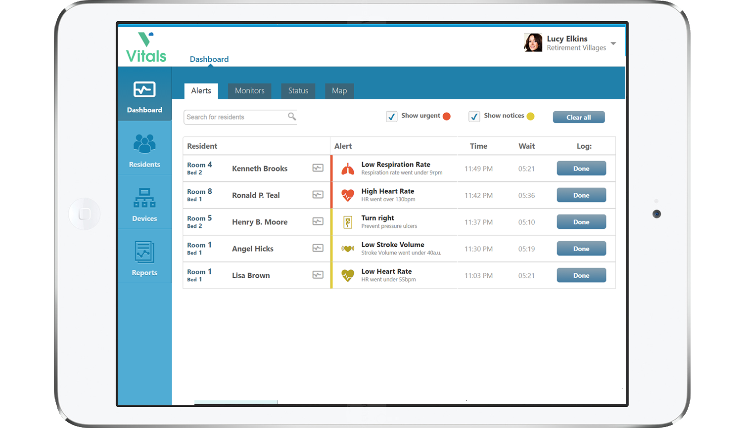Click Room 5 Bed 2 cell
745x428 pixels.
199,221
